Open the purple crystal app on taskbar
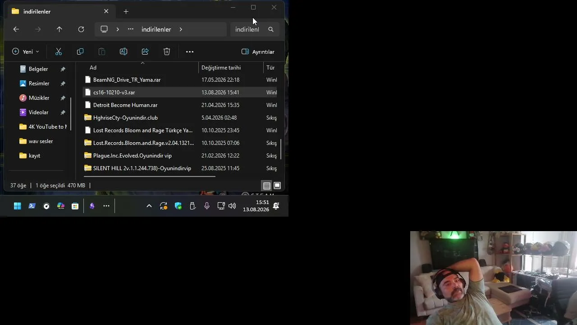Viewport: 577px width, 325px height. (x=92, y=206)
